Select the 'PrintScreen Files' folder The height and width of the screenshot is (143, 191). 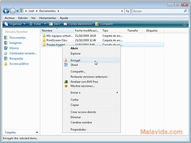click(x=57, y=40)
